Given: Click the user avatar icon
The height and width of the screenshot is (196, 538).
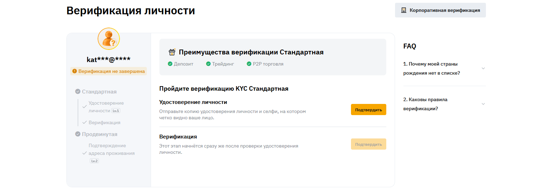Looking at the screenshot, I should click(x=109, y=39).
